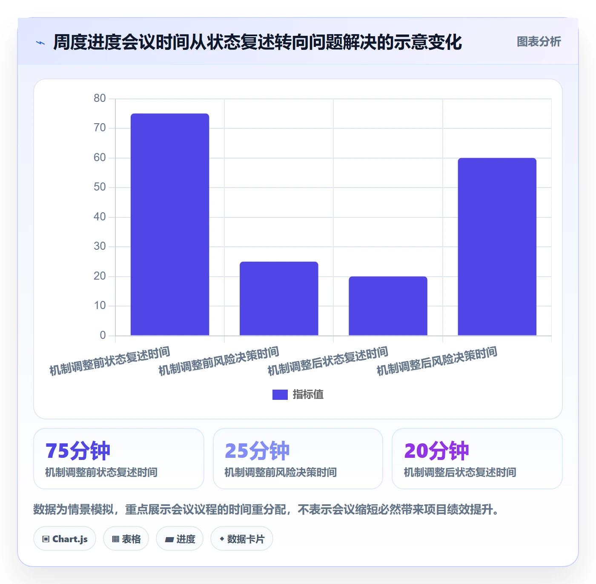The image size is (596, 584).
Task: Click the y-axis value 40
Action: pos(100,217)
